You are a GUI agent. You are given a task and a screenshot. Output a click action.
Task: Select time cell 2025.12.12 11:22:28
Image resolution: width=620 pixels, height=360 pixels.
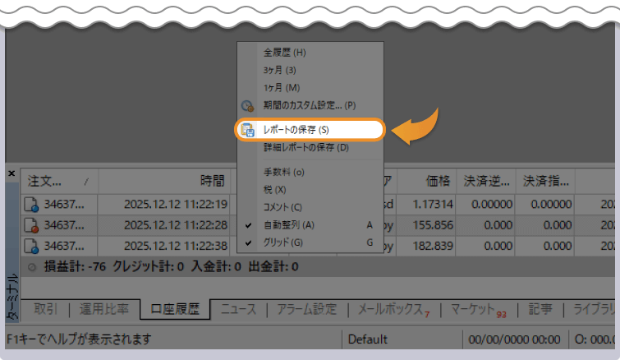[176, 225]
